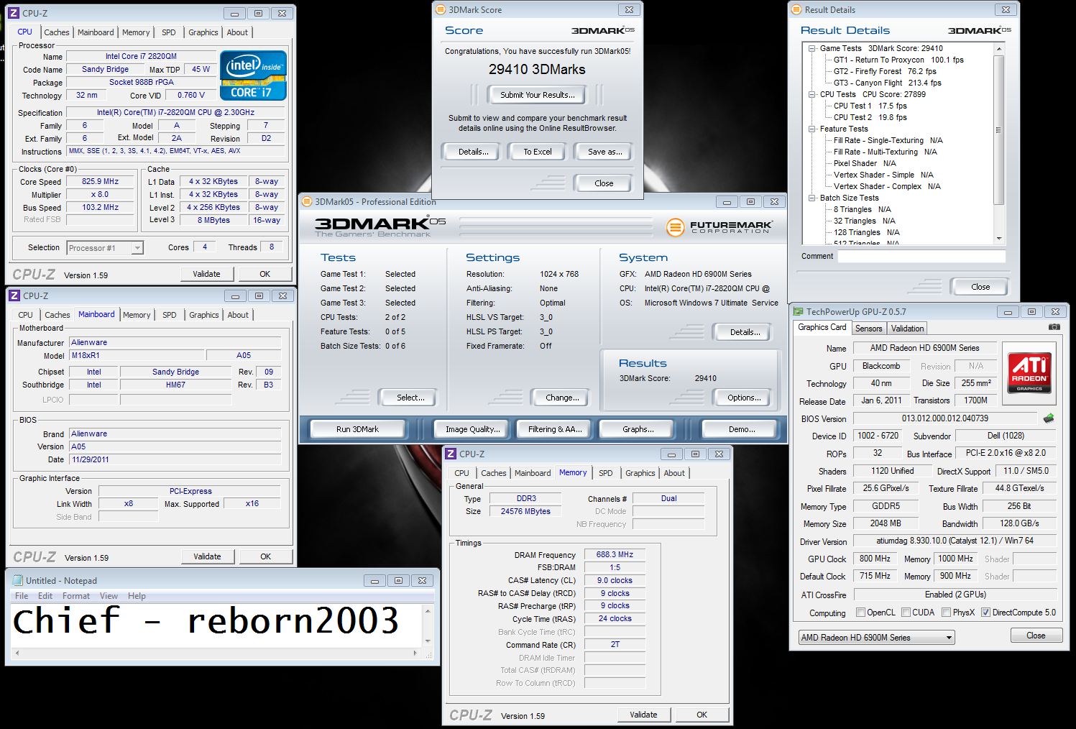Click the DRAM Frequency value '688.3 MHz'
The width and height of the screenshot is (1076, 729).
[x=615, y=555]
